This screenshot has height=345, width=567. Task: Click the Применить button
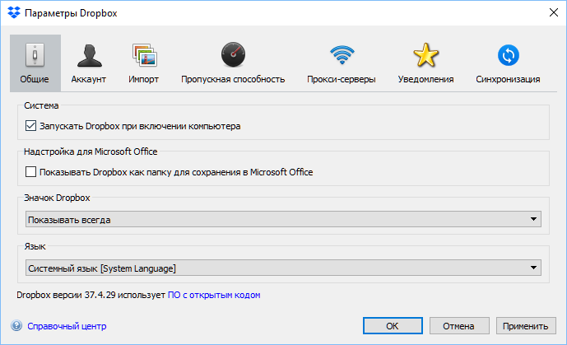526,326
